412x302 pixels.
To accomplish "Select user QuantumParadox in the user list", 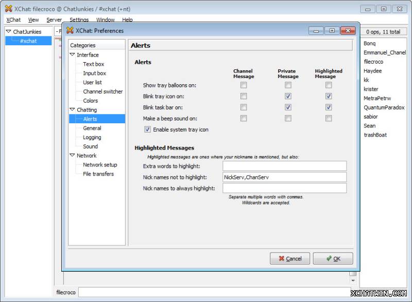I will point(384,107).
